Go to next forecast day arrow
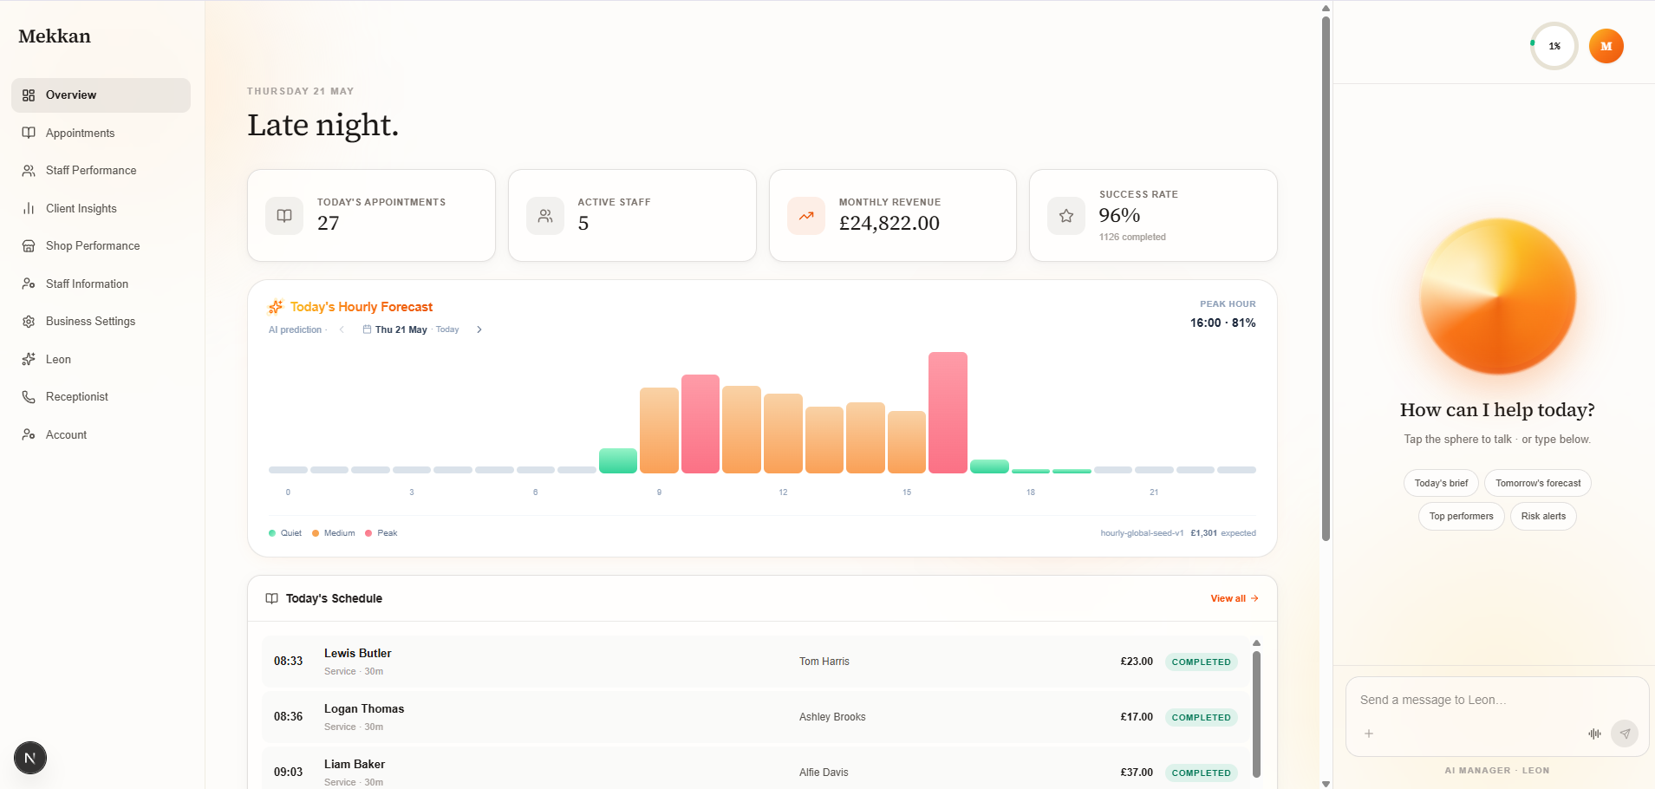The width and height of the screenshot is (1655, 789). 479,329
